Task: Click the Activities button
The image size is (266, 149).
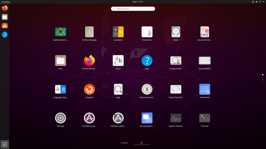Action: pos(6,2)
